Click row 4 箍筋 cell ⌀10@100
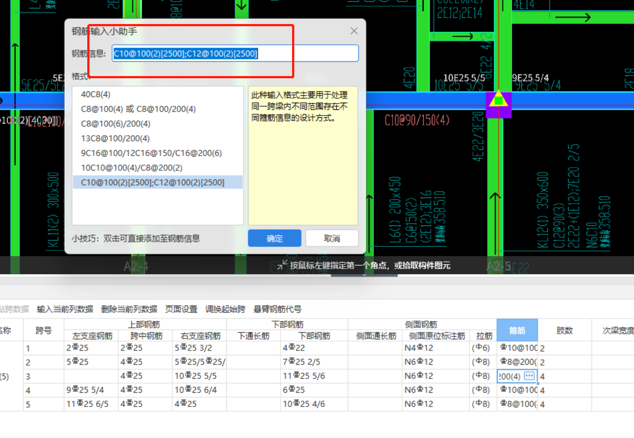The image size is (634, 438). coord(517,390)
